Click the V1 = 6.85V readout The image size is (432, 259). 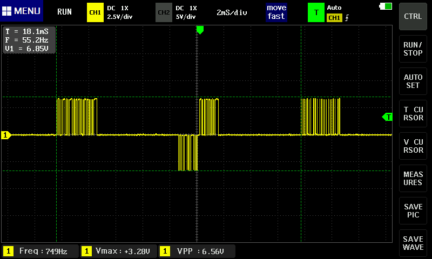pyautogui.click(x=26, y=49)
